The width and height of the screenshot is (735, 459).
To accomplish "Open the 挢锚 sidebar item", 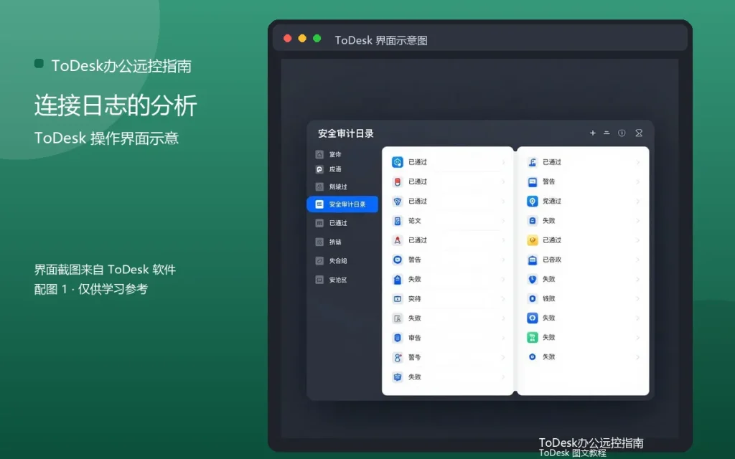I will tap(335, 242).
